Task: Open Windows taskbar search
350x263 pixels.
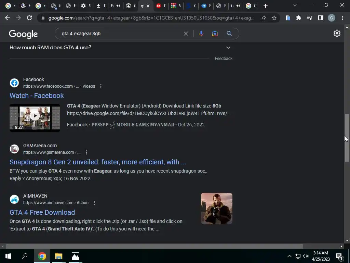Action: (25, 256)
